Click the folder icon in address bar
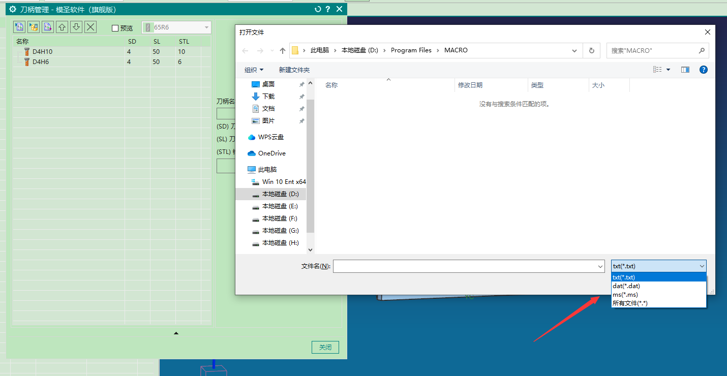This screenshot has width=727, height=376. point(295,50)
